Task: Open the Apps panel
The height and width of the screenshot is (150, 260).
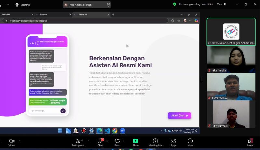Action: click(174, 141)
